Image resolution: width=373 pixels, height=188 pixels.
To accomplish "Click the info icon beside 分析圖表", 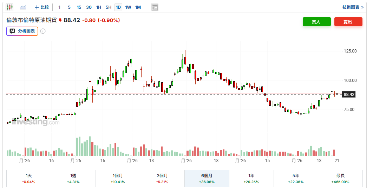I will [43, 31].
